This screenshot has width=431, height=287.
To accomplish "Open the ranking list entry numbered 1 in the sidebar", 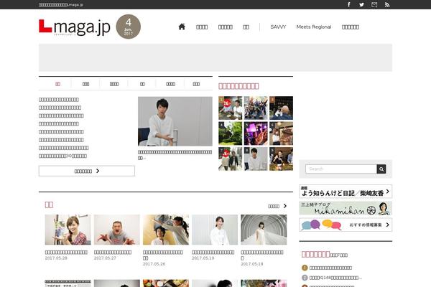I will pos(327,268).
